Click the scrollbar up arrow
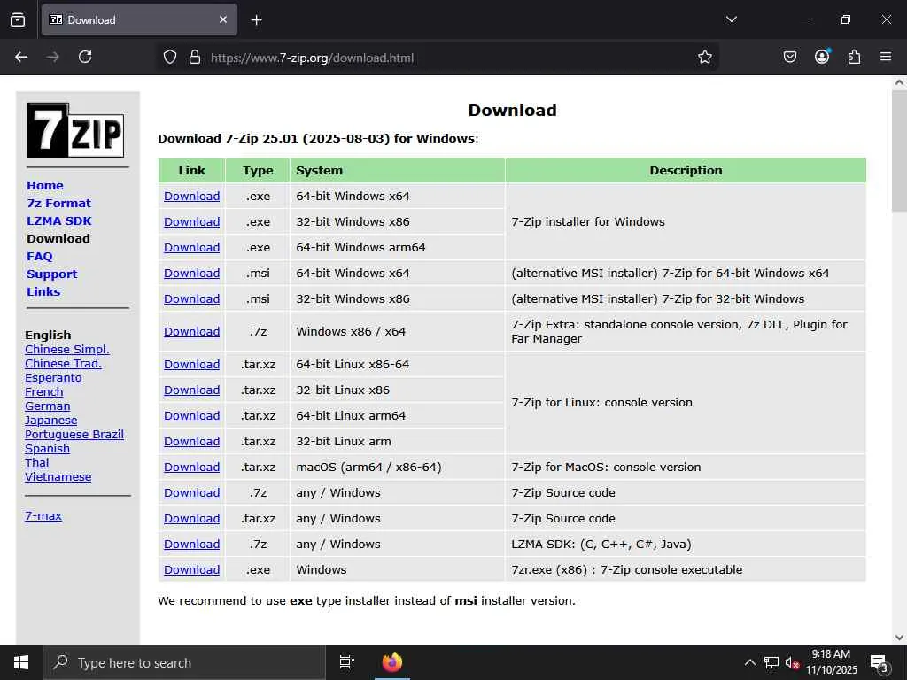 899,82
